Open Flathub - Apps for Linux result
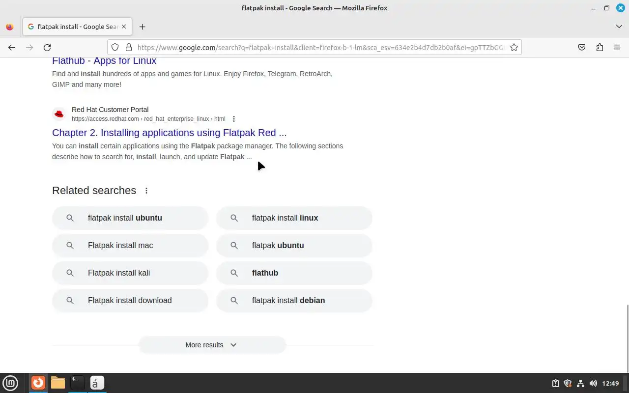 [x=104, y=60]
